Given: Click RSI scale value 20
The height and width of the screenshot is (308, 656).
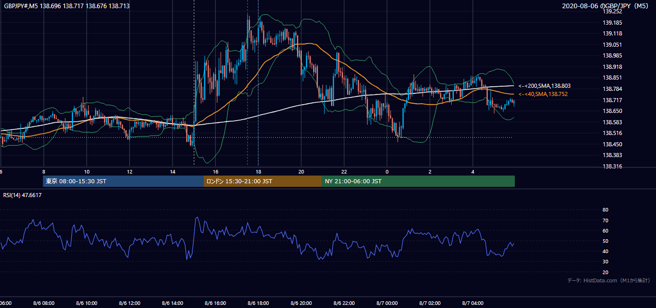Looking at the screenshot, I should 605,272.
